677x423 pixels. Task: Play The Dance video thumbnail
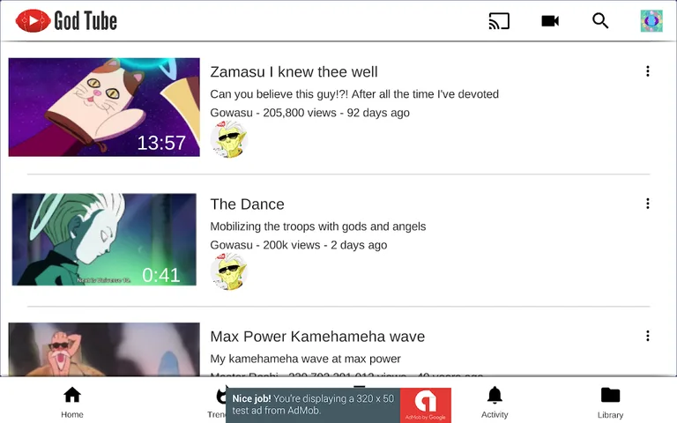click(x=104, y=240)
